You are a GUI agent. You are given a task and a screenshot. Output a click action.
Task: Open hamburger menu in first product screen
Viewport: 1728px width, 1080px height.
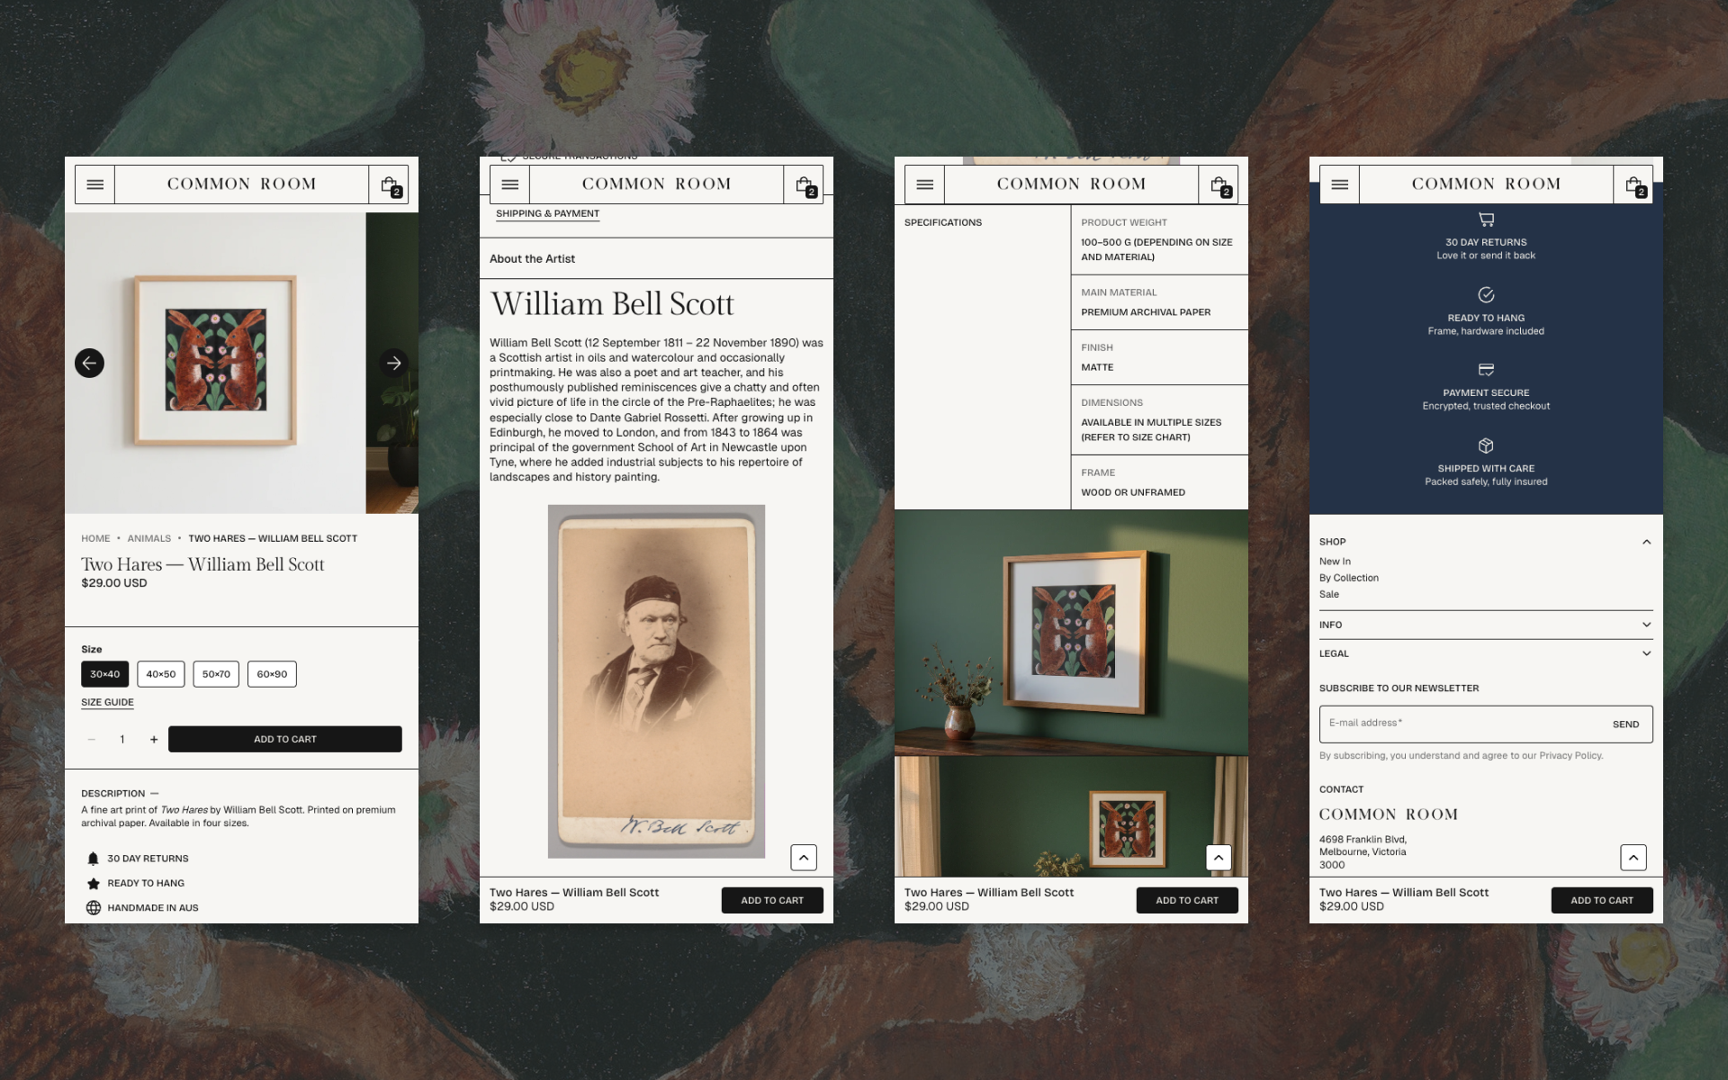tap(94, 184)
